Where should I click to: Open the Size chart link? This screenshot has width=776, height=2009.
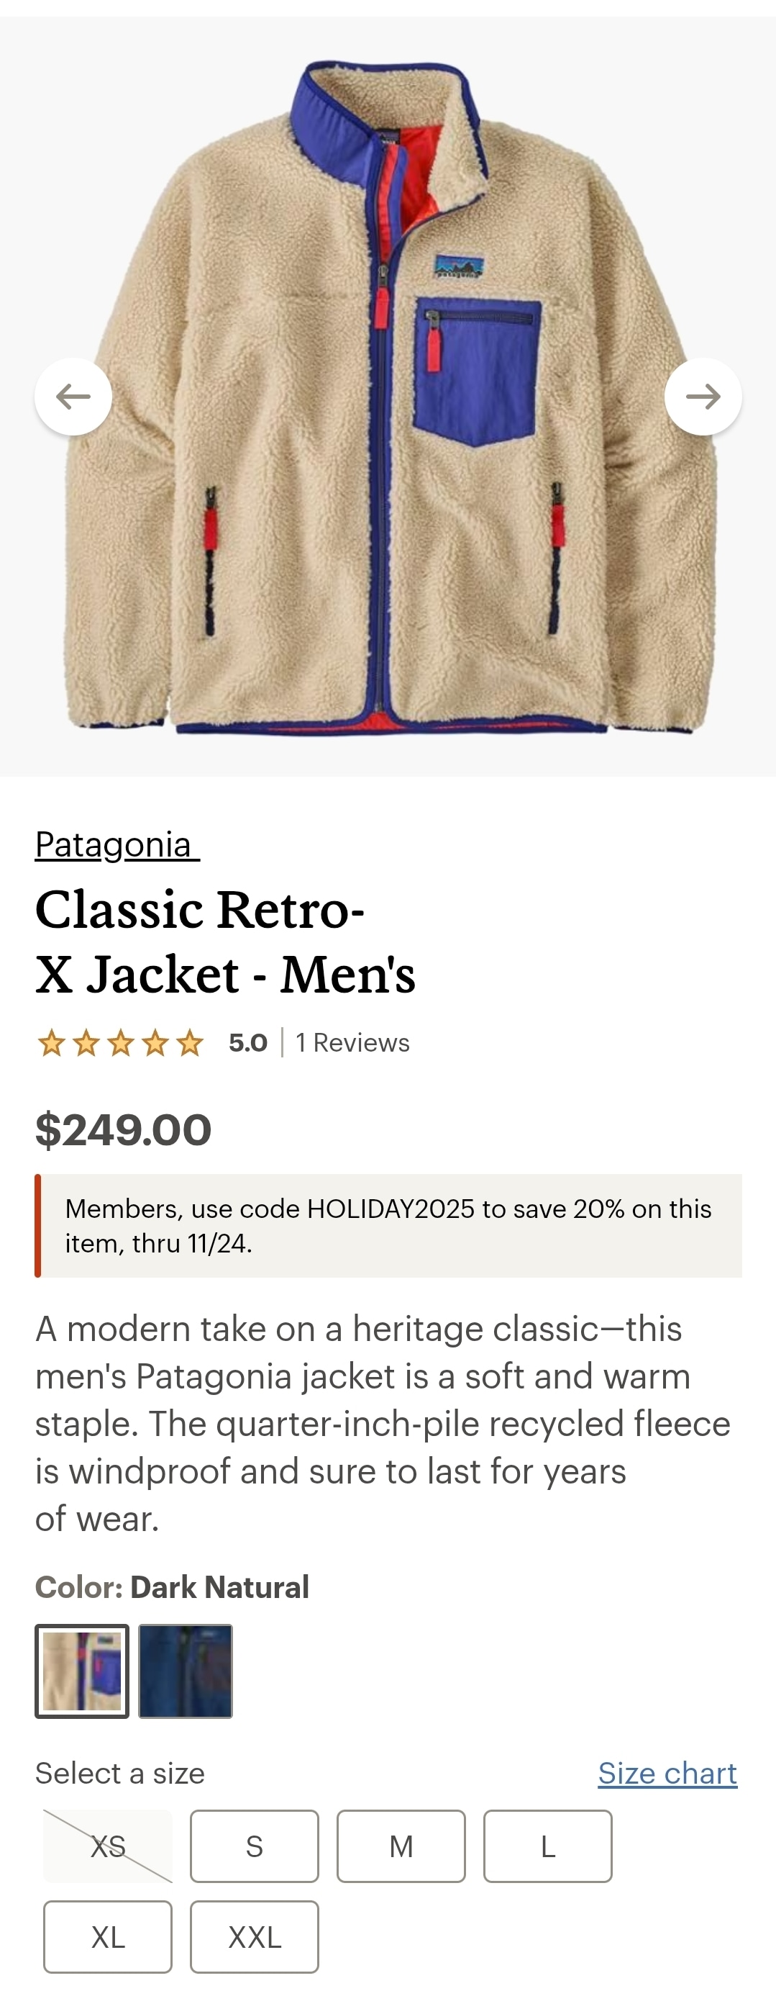(667, 1773)
